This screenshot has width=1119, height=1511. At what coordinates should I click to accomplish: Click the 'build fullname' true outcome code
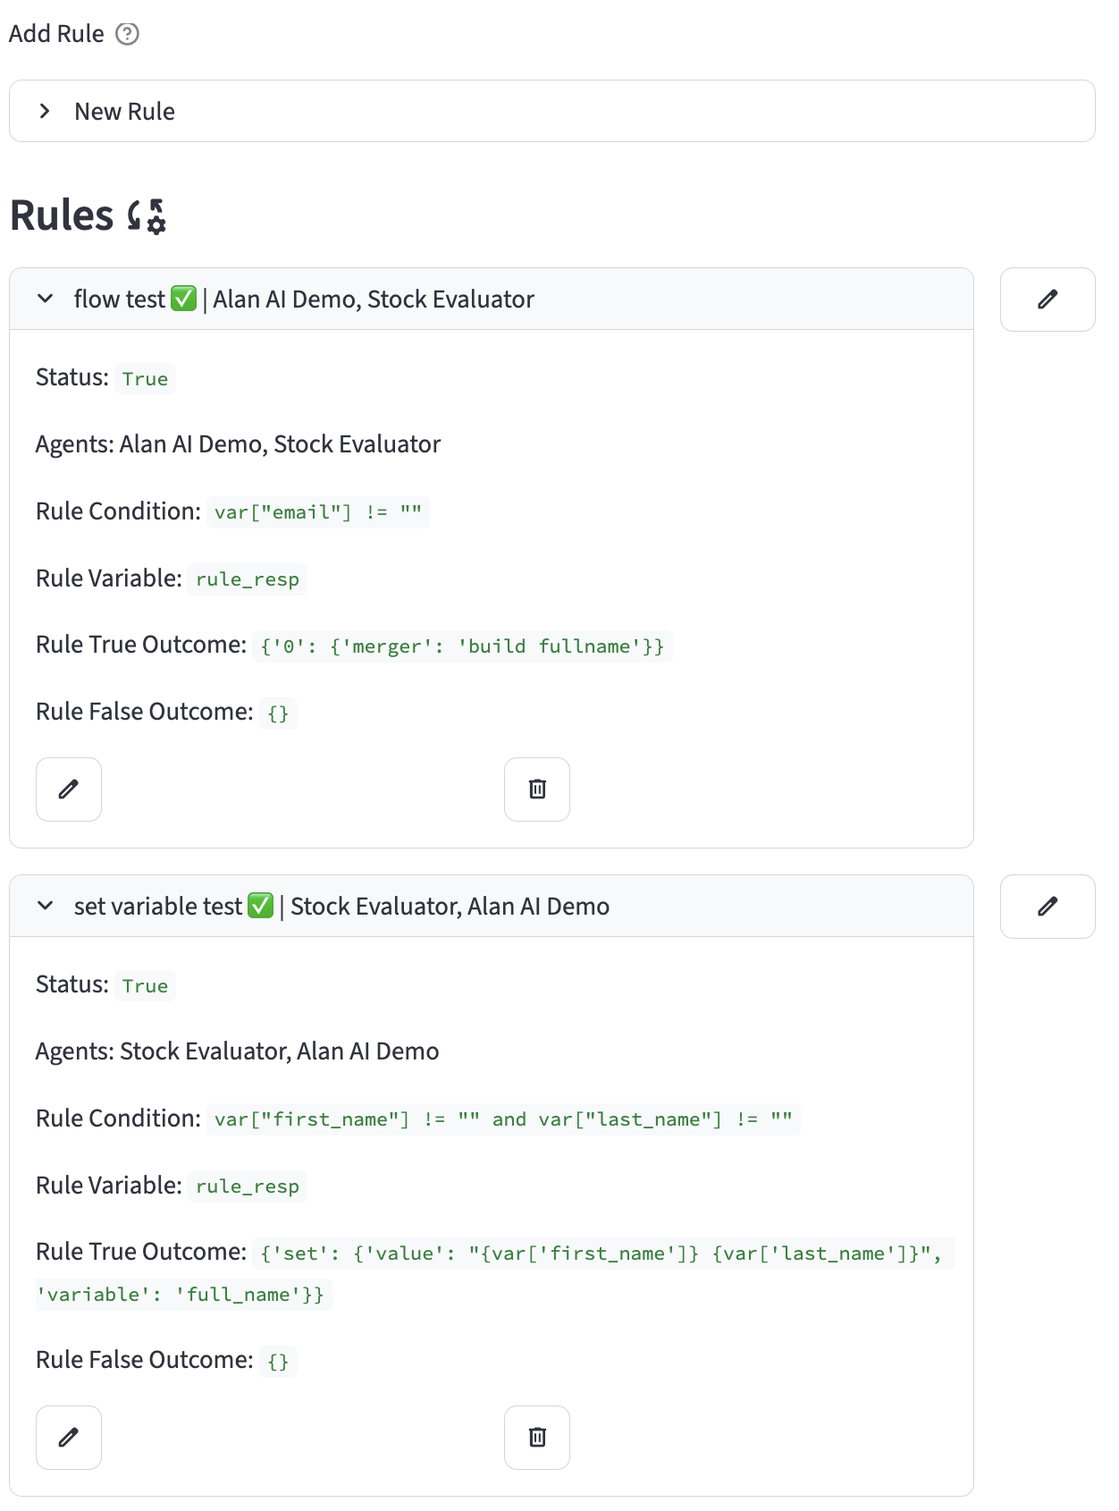coord(462,646)
